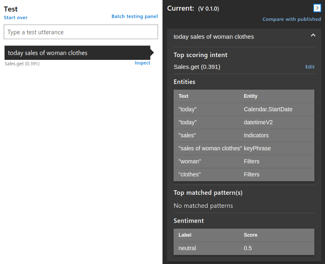Select the 'today sales of woman clothes' utterance
The height and width of the screenshot is (264, 325).
pos(78,53)
